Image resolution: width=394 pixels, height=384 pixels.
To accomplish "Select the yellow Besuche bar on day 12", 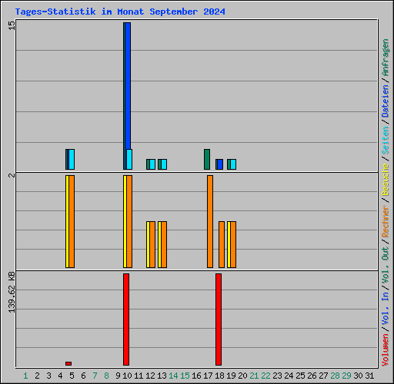I will pos(148,244).
